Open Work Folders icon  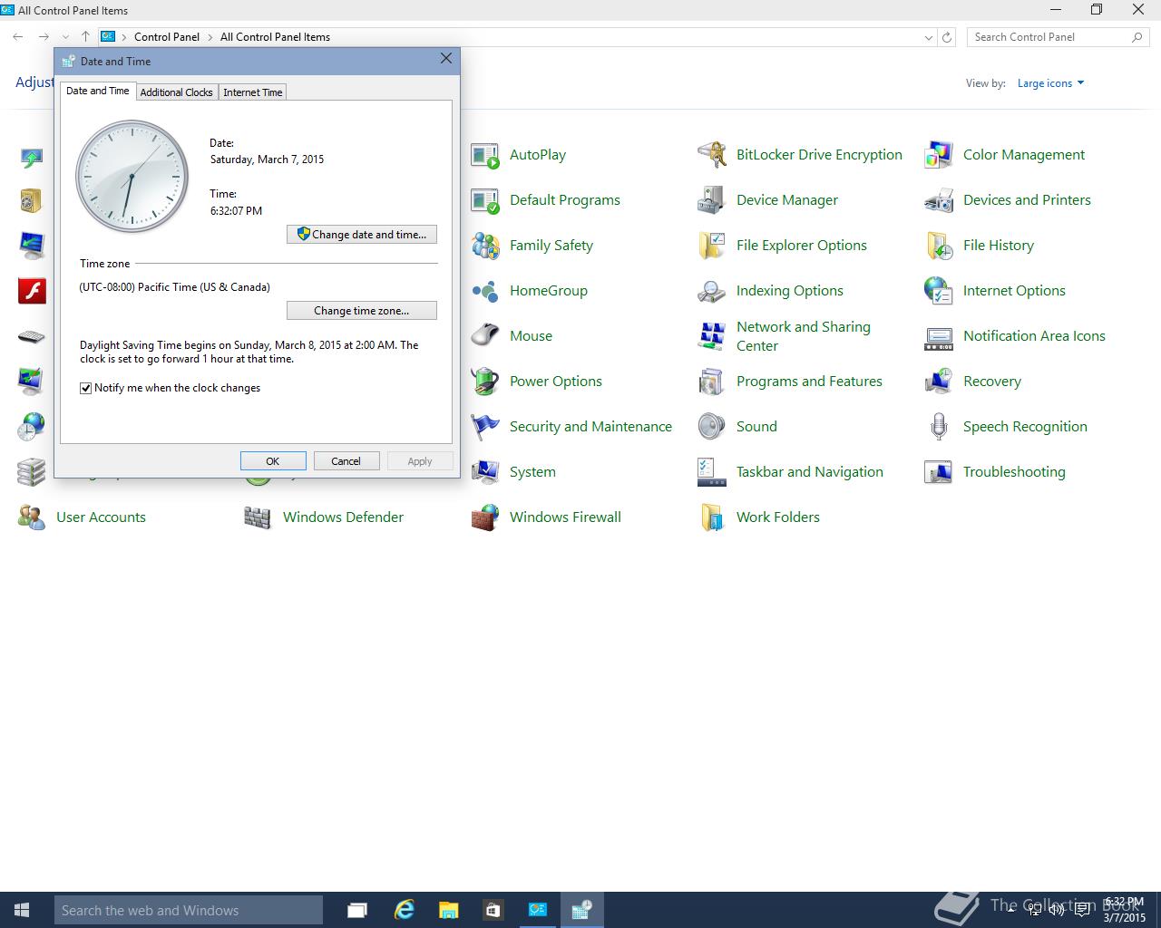pos(712,517)
